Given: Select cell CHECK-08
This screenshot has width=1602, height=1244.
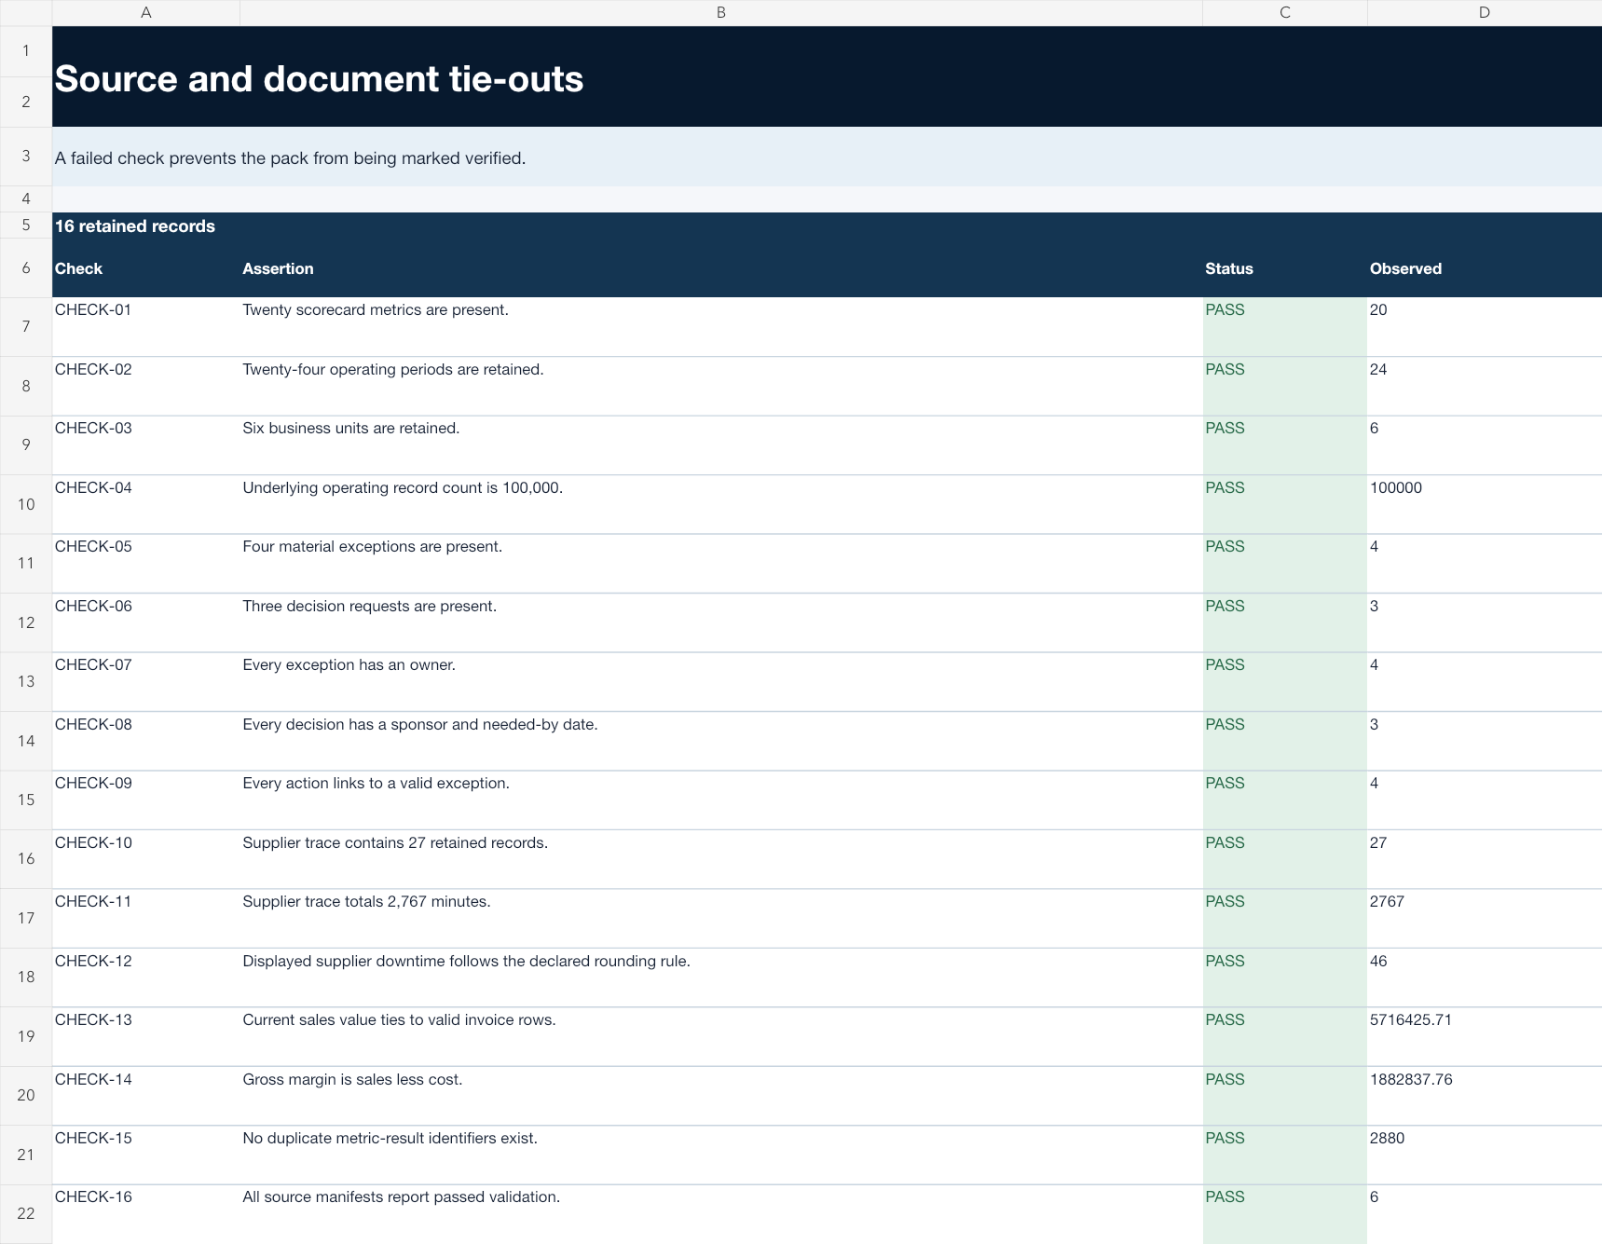Looking at the screenshot, I should [145, 741].
